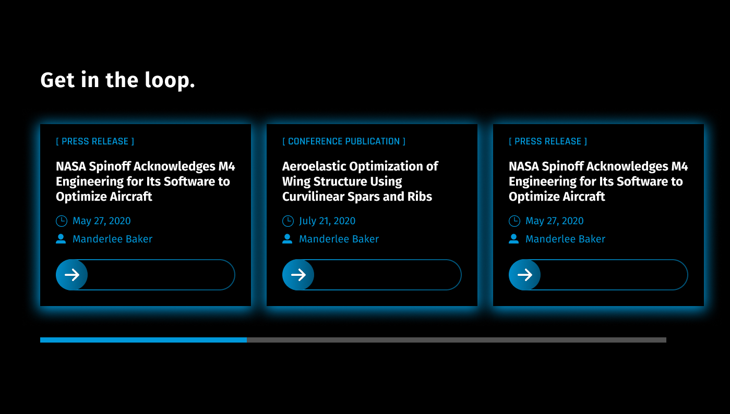Click the clock icon beside July 21, 2020

pyautogui.click(x=288, y=221)
